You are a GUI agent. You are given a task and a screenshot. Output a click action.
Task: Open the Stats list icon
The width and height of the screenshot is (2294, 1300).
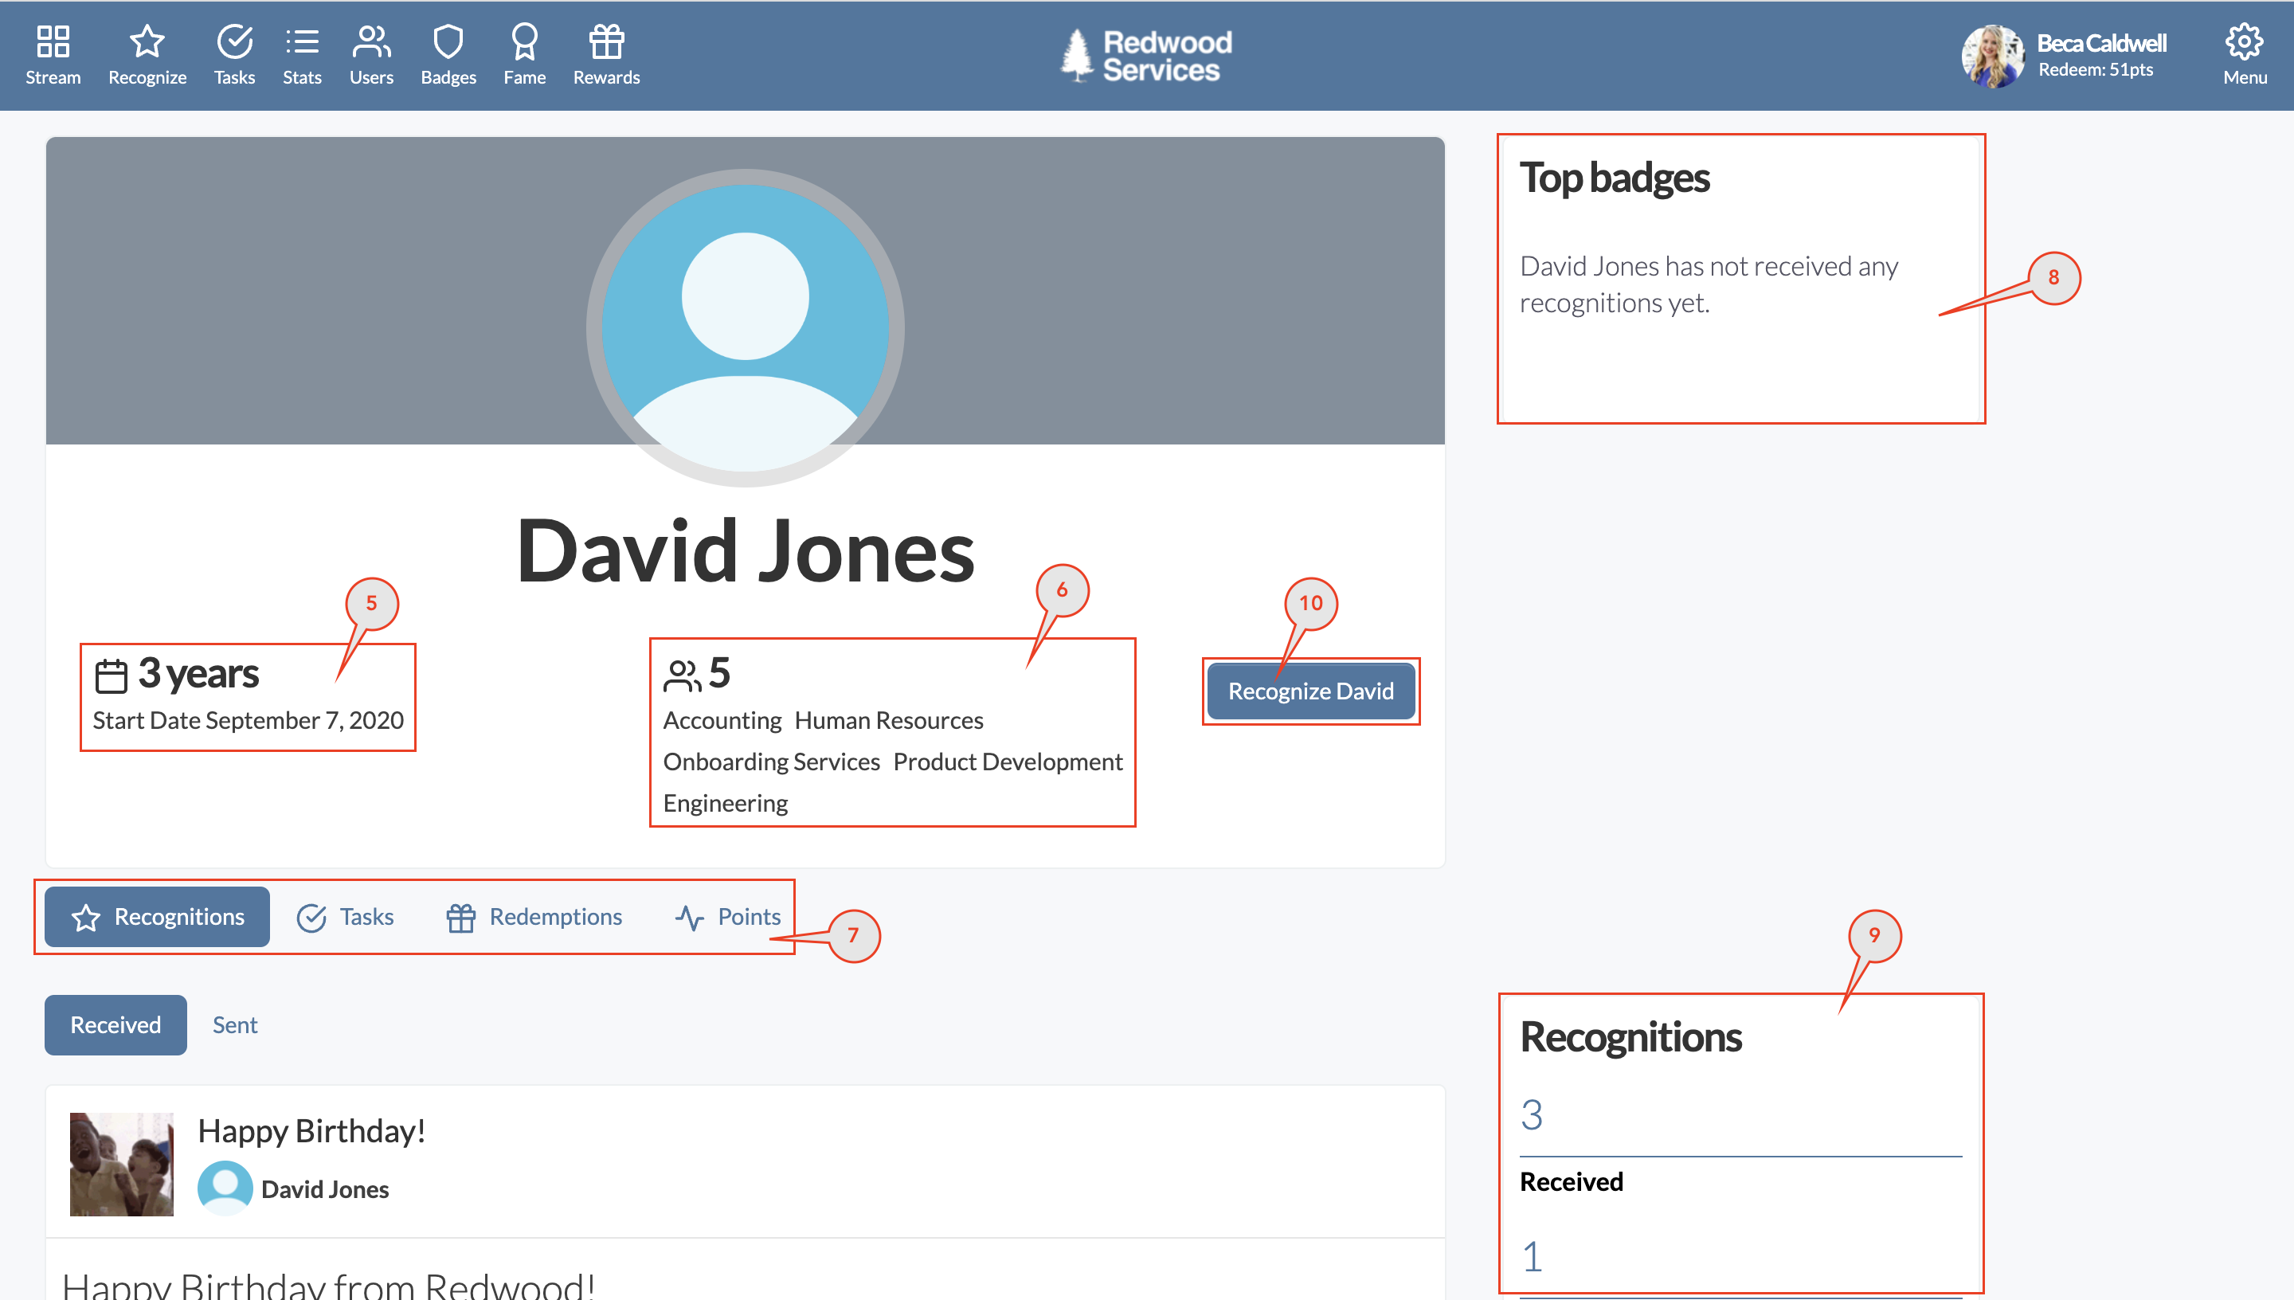(302, 41)
